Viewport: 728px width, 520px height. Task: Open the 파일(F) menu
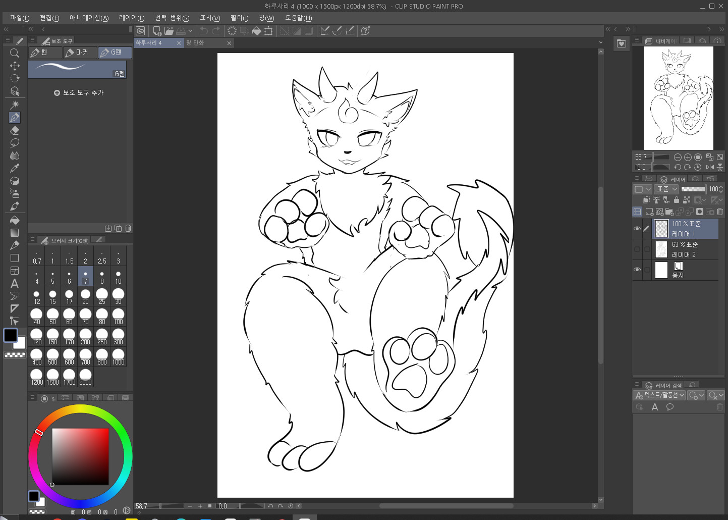20,18
